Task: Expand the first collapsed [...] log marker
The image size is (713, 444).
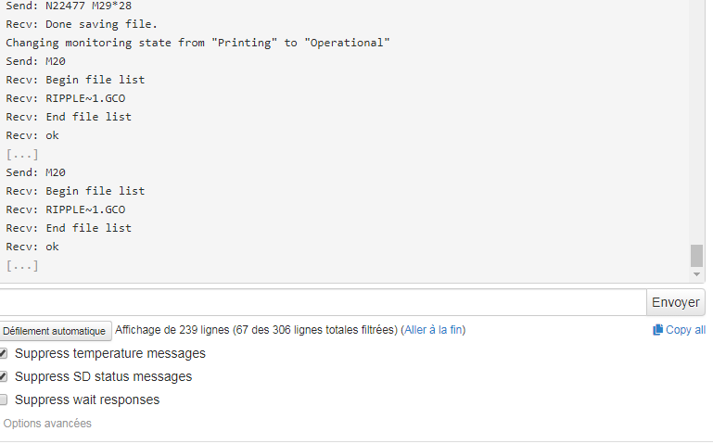Action: [22, 155]
